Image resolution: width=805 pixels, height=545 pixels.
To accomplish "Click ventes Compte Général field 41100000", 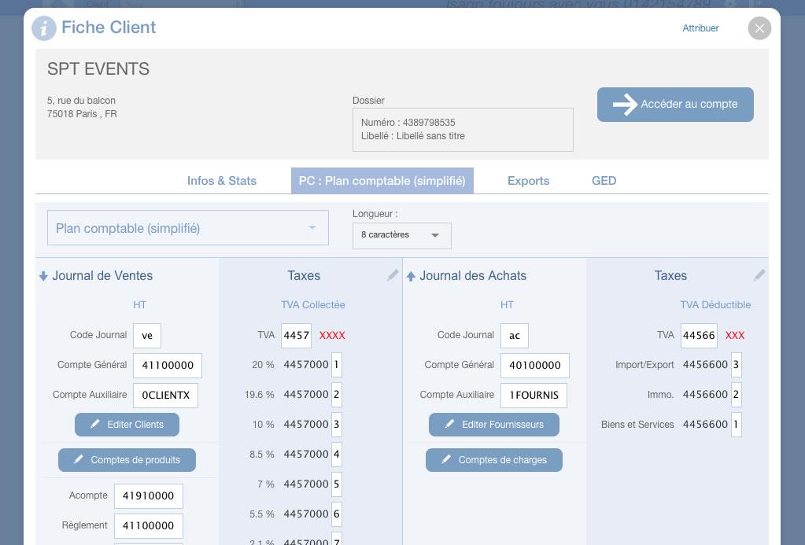I will [168, 366].
